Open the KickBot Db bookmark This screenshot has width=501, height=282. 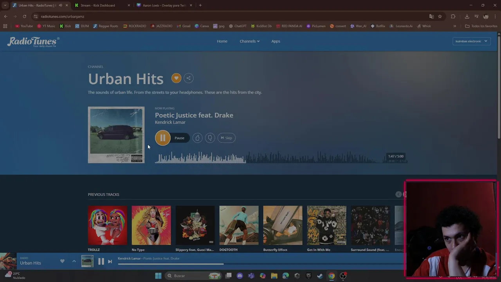(261, 26)
